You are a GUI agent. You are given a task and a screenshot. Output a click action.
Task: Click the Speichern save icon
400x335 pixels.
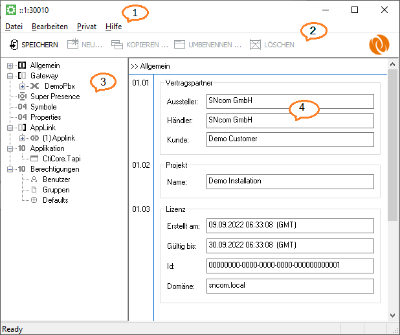(14, 45)
